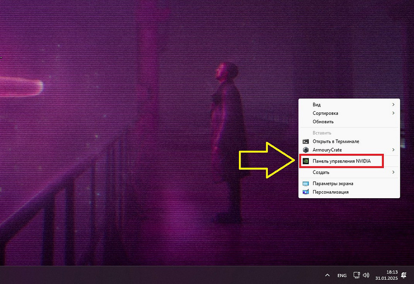This screenshot has width=414, height=284.
Task: Choose the Вставить menu entry
Action: (322, 133)
